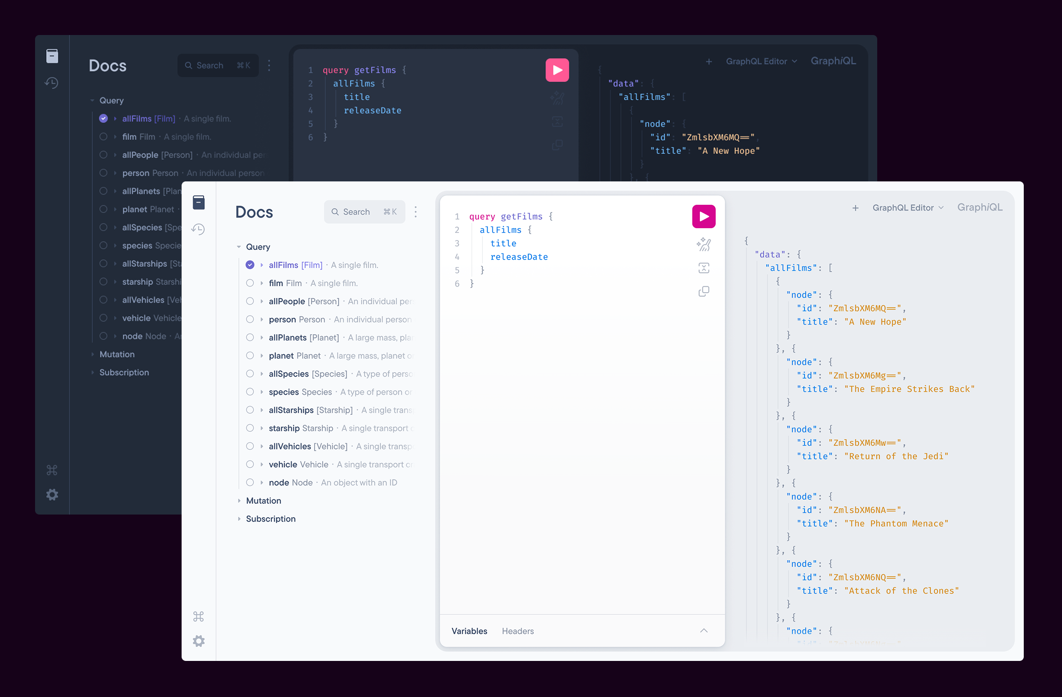Open Docs more options menu in dark window

point(269,65)
